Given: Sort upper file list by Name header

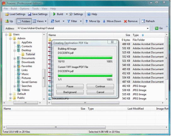Looking at the screenshot, I should pos(52,35).
